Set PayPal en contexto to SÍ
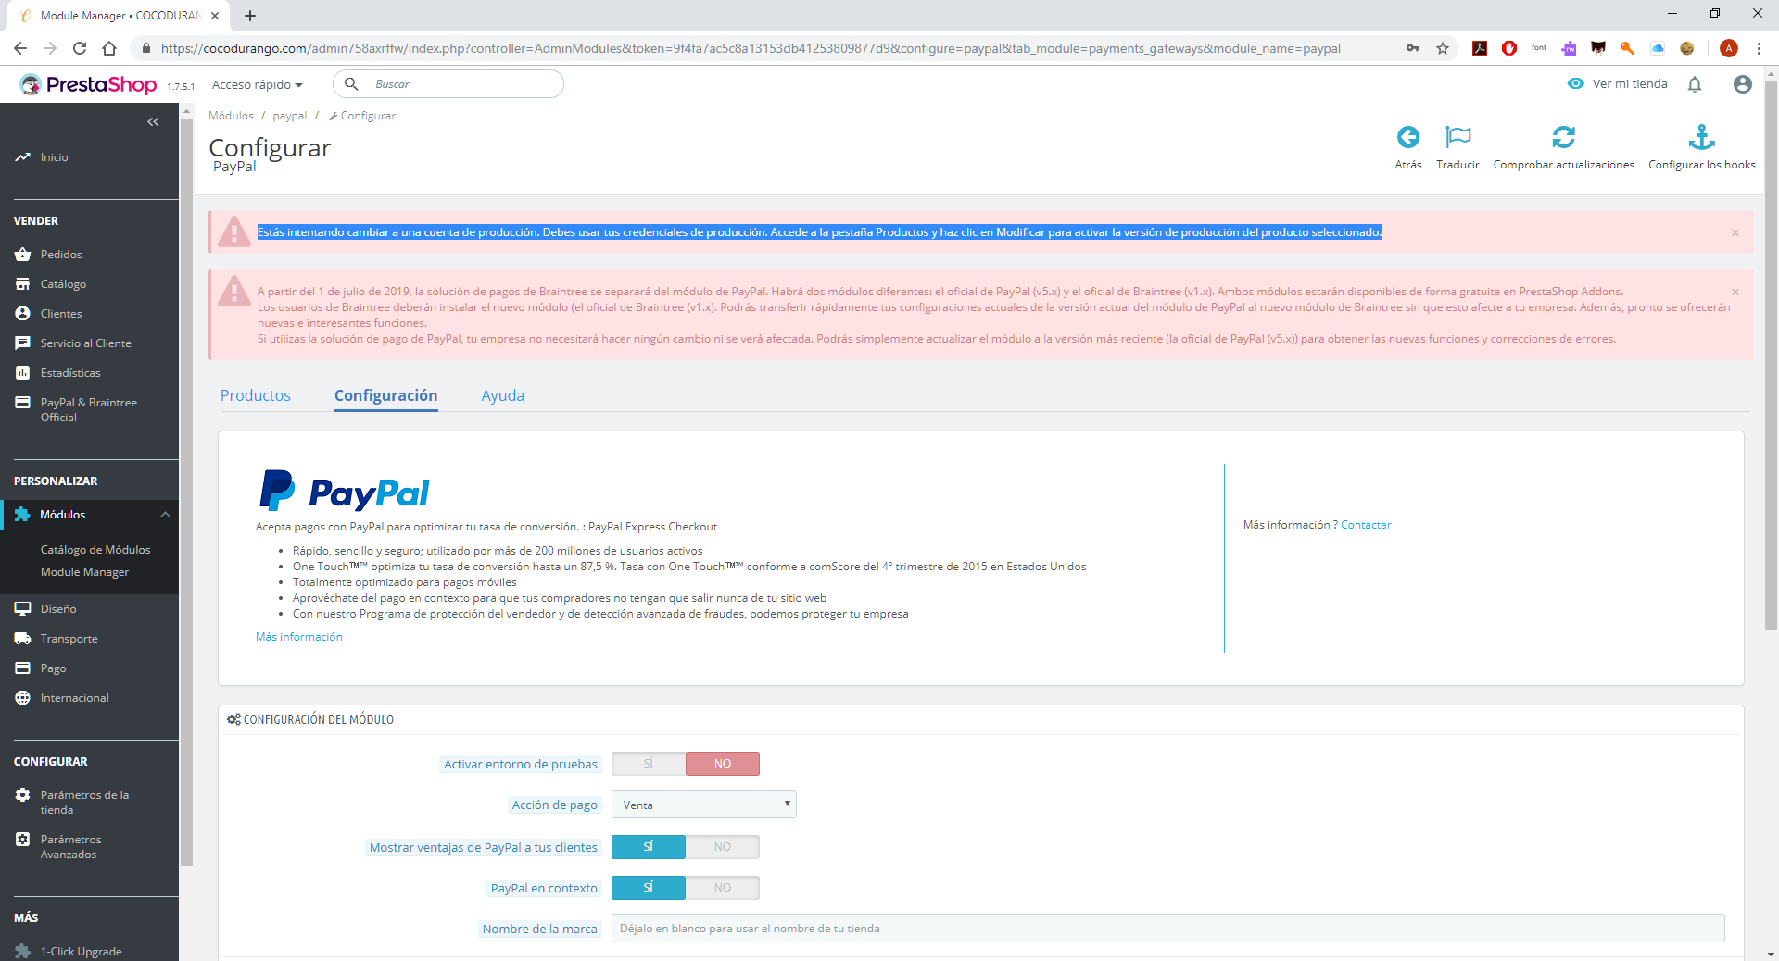This screenshot has width=1779, height=961. (649, 888)
